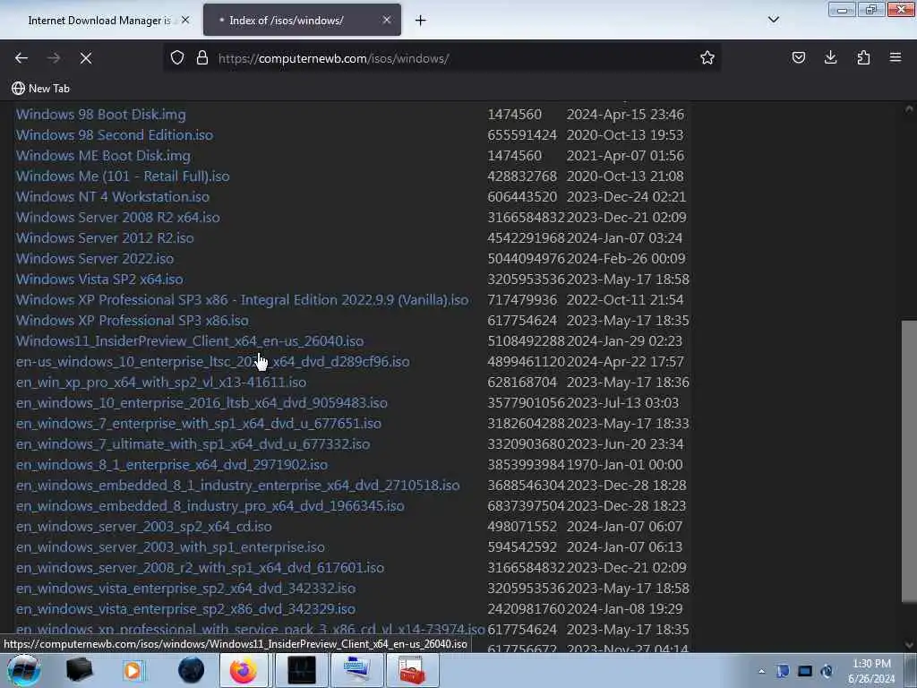Launch the media player taskbar icon

pyautogui.click(x=133, y=670)
